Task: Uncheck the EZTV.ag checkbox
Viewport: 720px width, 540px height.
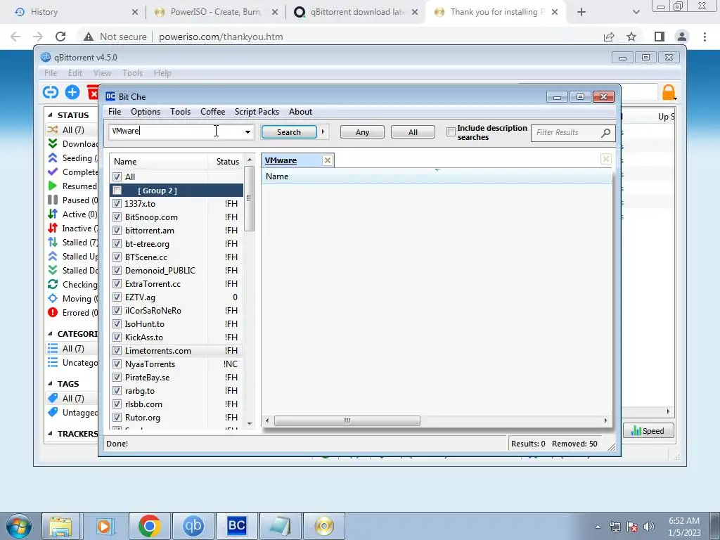Action: pos(117,297)
